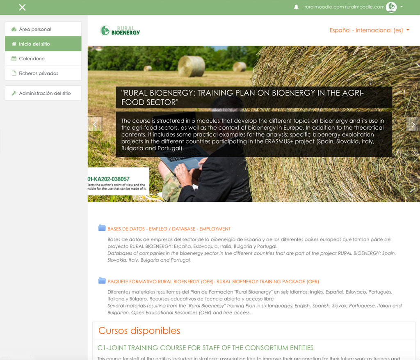Click the home icon in sidebar
This screenshot has height=360, width=420.
(x=14, y=44)
